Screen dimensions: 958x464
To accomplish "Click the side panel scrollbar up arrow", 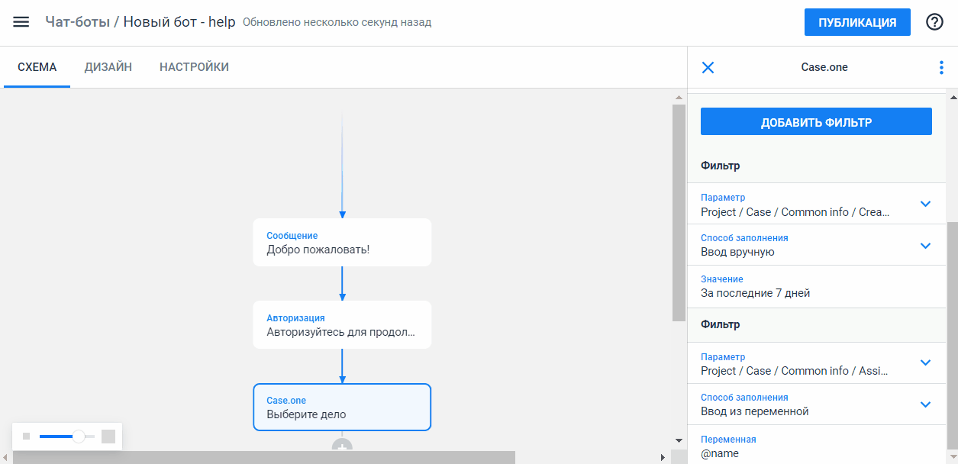I will coord(952,97).
